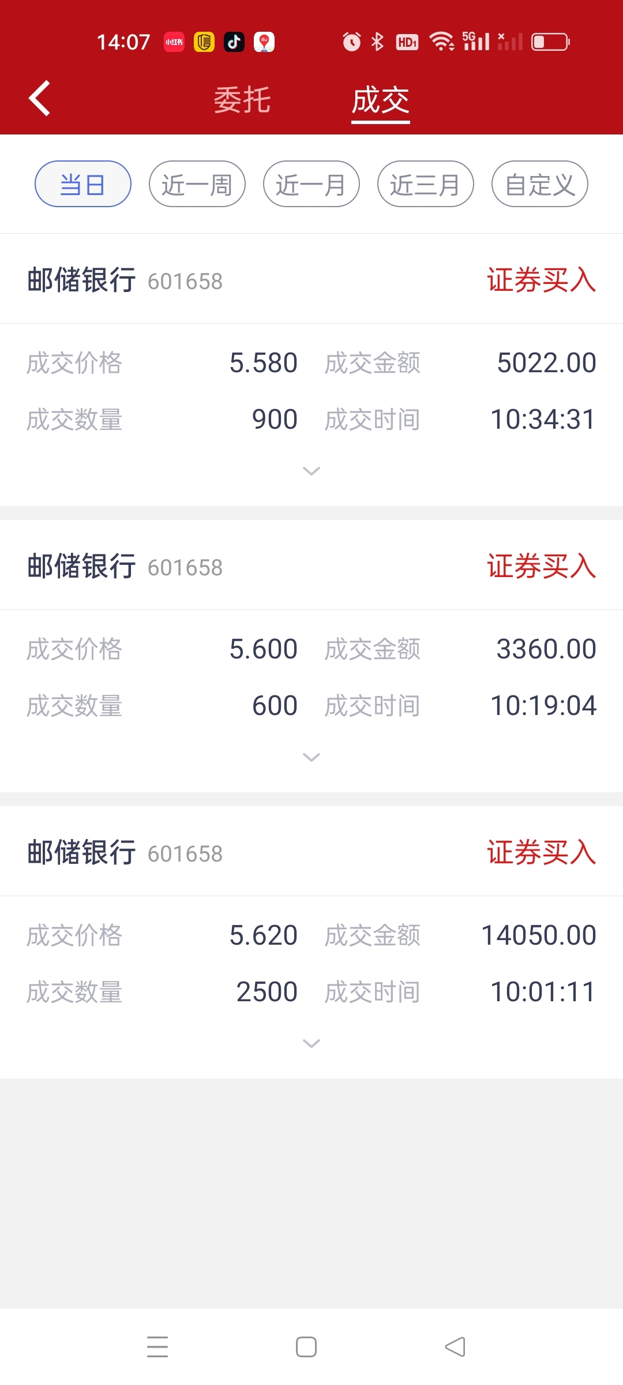Expand the 10:19:04 trade details chevron

pos(311,758)
